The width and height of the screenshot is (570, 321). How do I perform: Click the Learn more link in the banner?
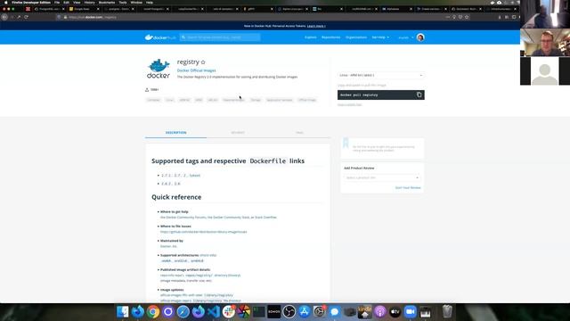point(316,26)
